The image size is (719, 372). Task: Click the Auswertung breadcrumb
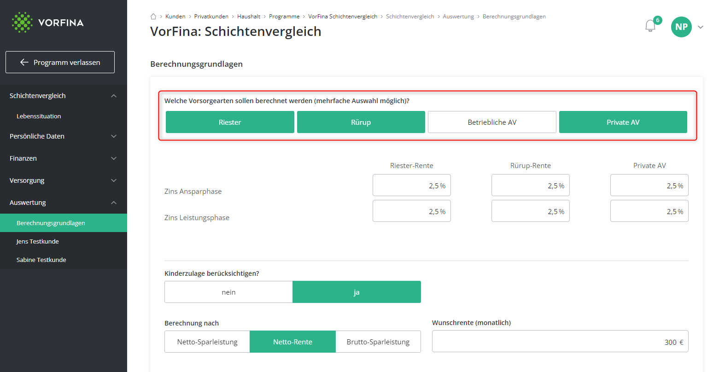pos(458,17)
